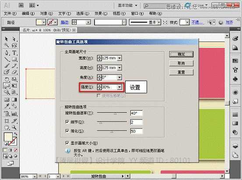Select the Type tool
Image resolution: width=242 pixels, height=180 pixels.
tap(14, 53)
